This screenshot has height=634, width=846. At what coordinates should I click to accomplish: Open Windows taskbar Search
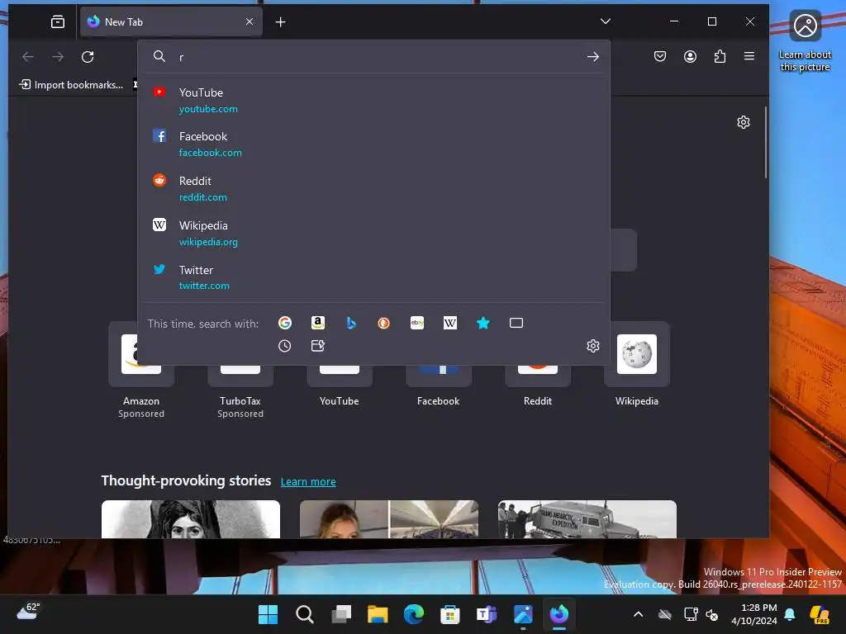pos(305,614)
